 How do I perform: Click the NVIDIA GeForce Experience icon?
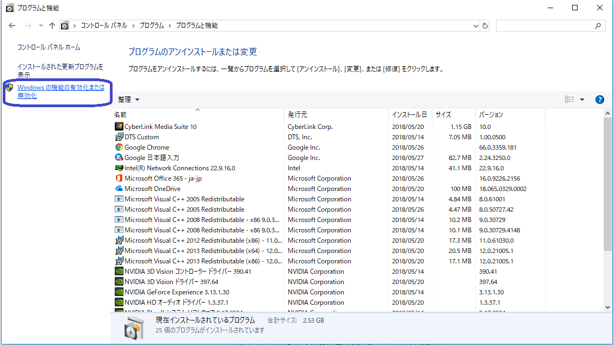click(x=119, y=292)
